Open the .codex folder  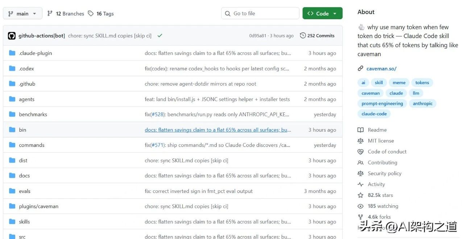(x=26, y=69)
